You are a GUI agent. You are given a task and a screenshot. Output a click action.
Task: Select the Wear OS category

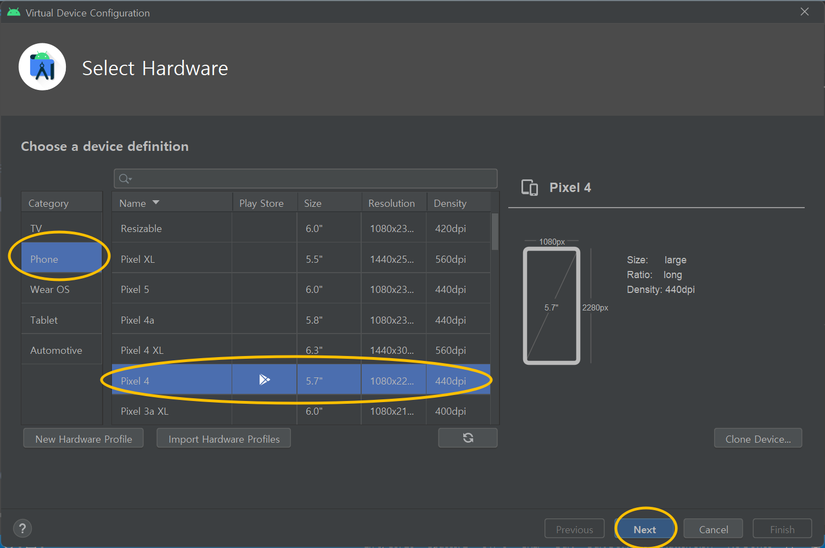pos(62,289)
